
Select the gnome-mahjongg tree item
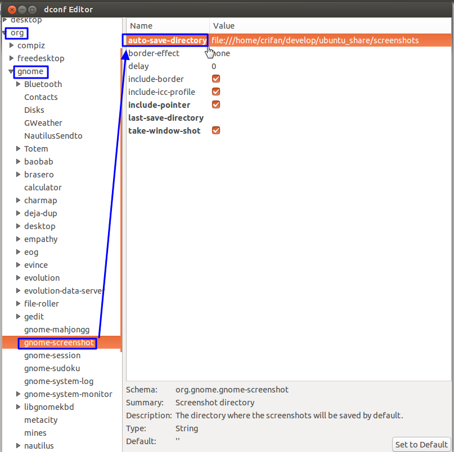coord(57,330)
